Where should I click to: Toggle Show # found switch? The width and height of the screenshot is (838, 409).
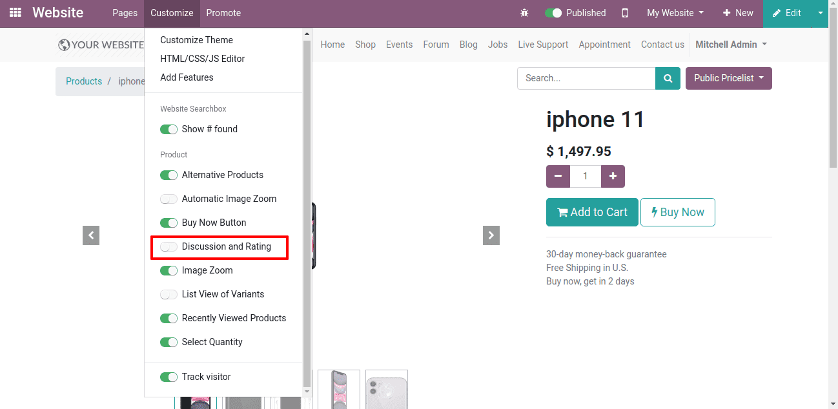point(169,129)
